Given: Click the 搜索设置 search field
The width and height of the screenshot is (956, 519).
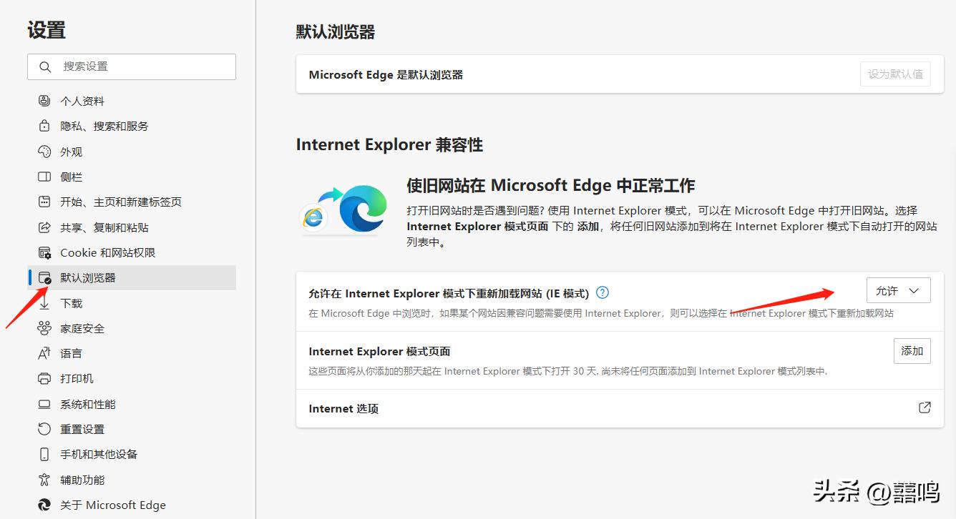Looking at the screenshot, I should pos(132,66).
